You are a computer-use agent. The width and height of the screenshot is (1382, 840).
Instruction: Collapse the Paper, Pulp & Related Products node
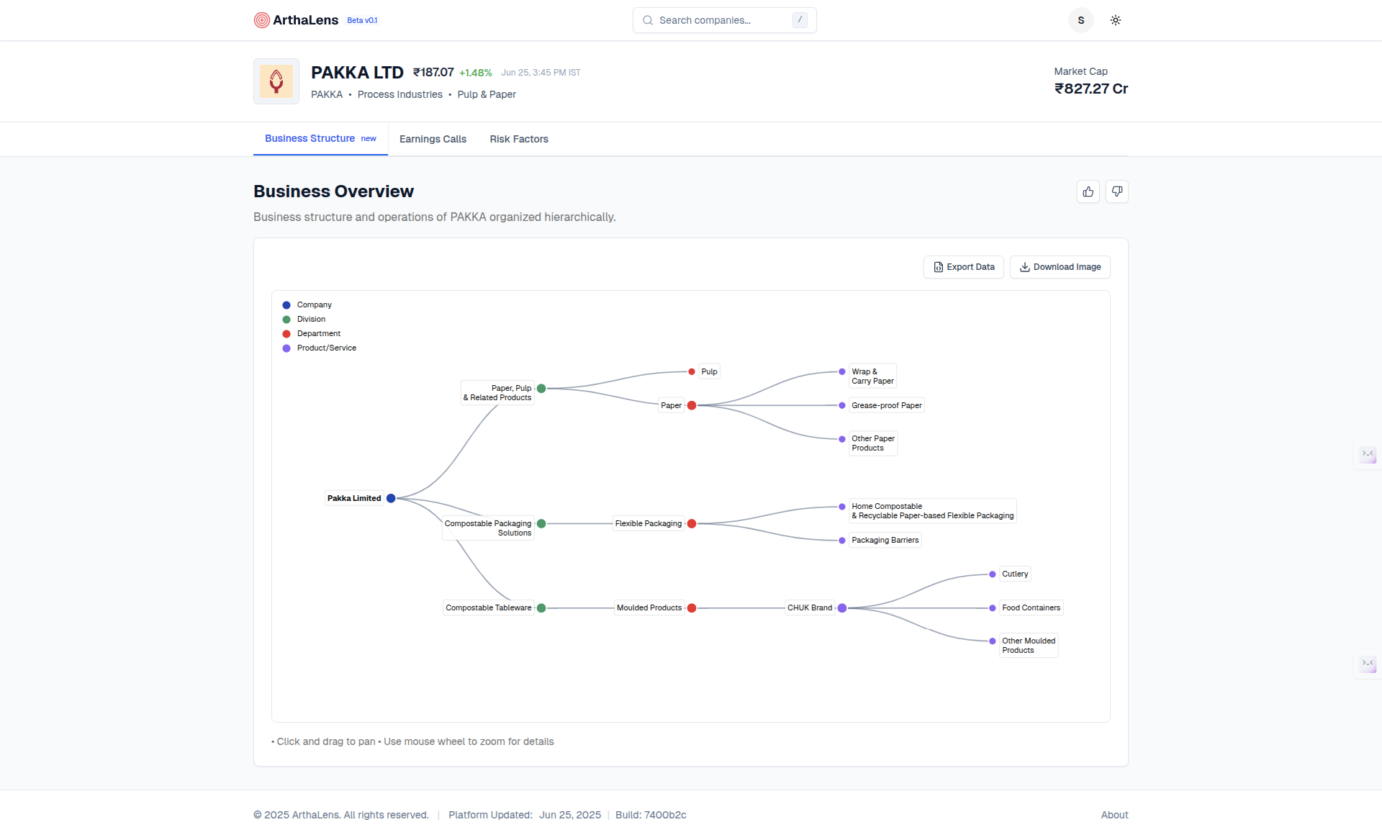[x=541, y=389]
